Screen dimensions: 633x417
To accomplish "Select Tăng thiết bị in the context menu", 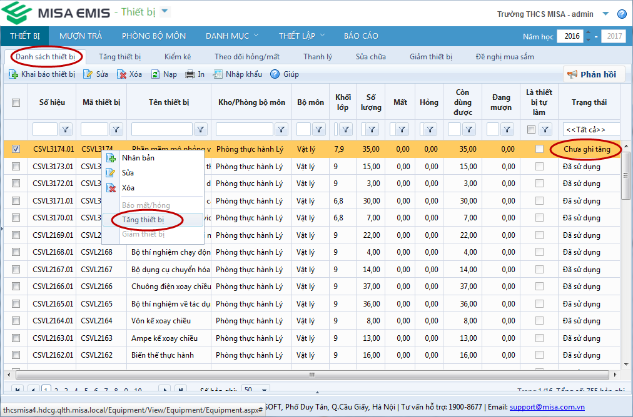I will tap(143, 220).
